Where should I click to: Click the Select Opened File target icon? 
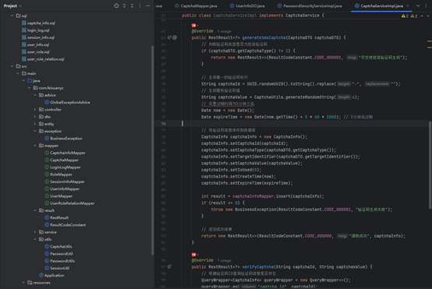(x=116, y=5)
